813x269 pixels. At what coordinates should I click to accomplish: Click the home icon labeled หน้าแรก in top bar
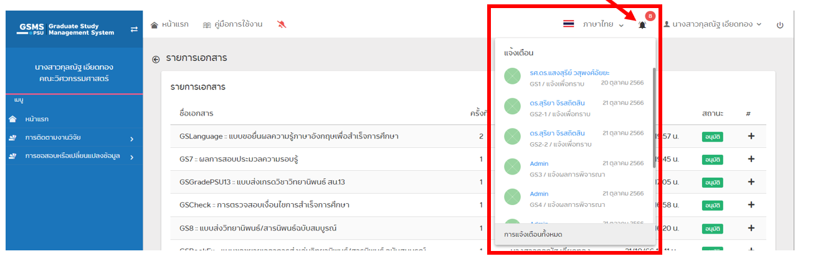click(x=169, y=24)
